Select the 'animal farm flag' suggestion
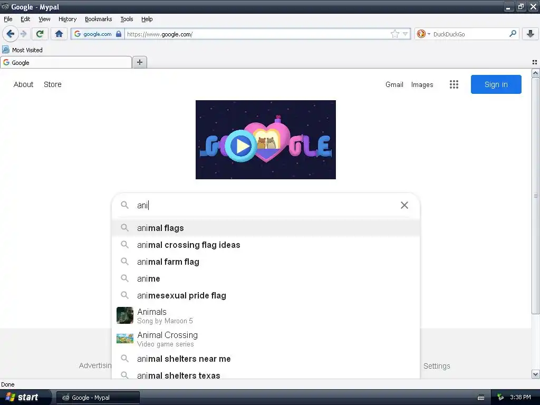Viewport: 540px width, 405px height. (x=266, y=262)
